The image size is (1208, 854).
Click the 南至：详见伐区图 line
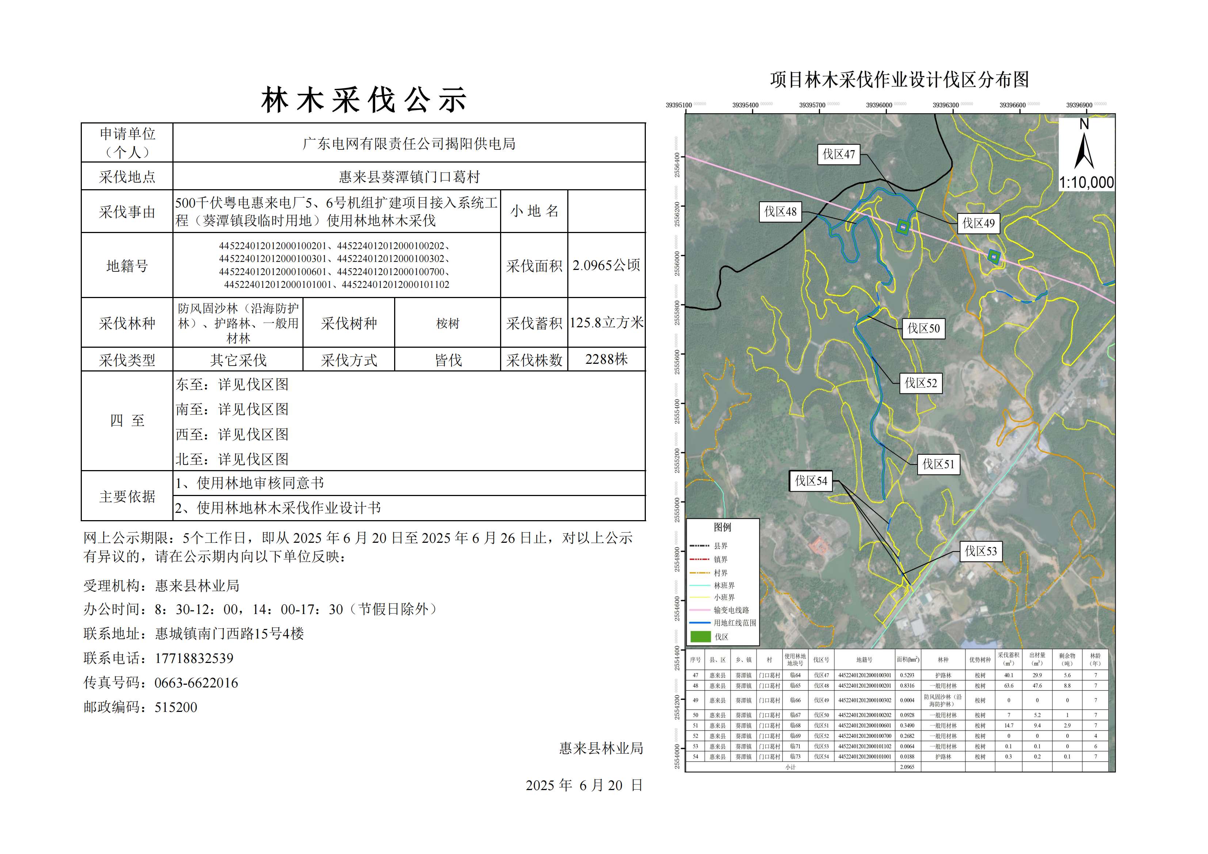[232, 409]
